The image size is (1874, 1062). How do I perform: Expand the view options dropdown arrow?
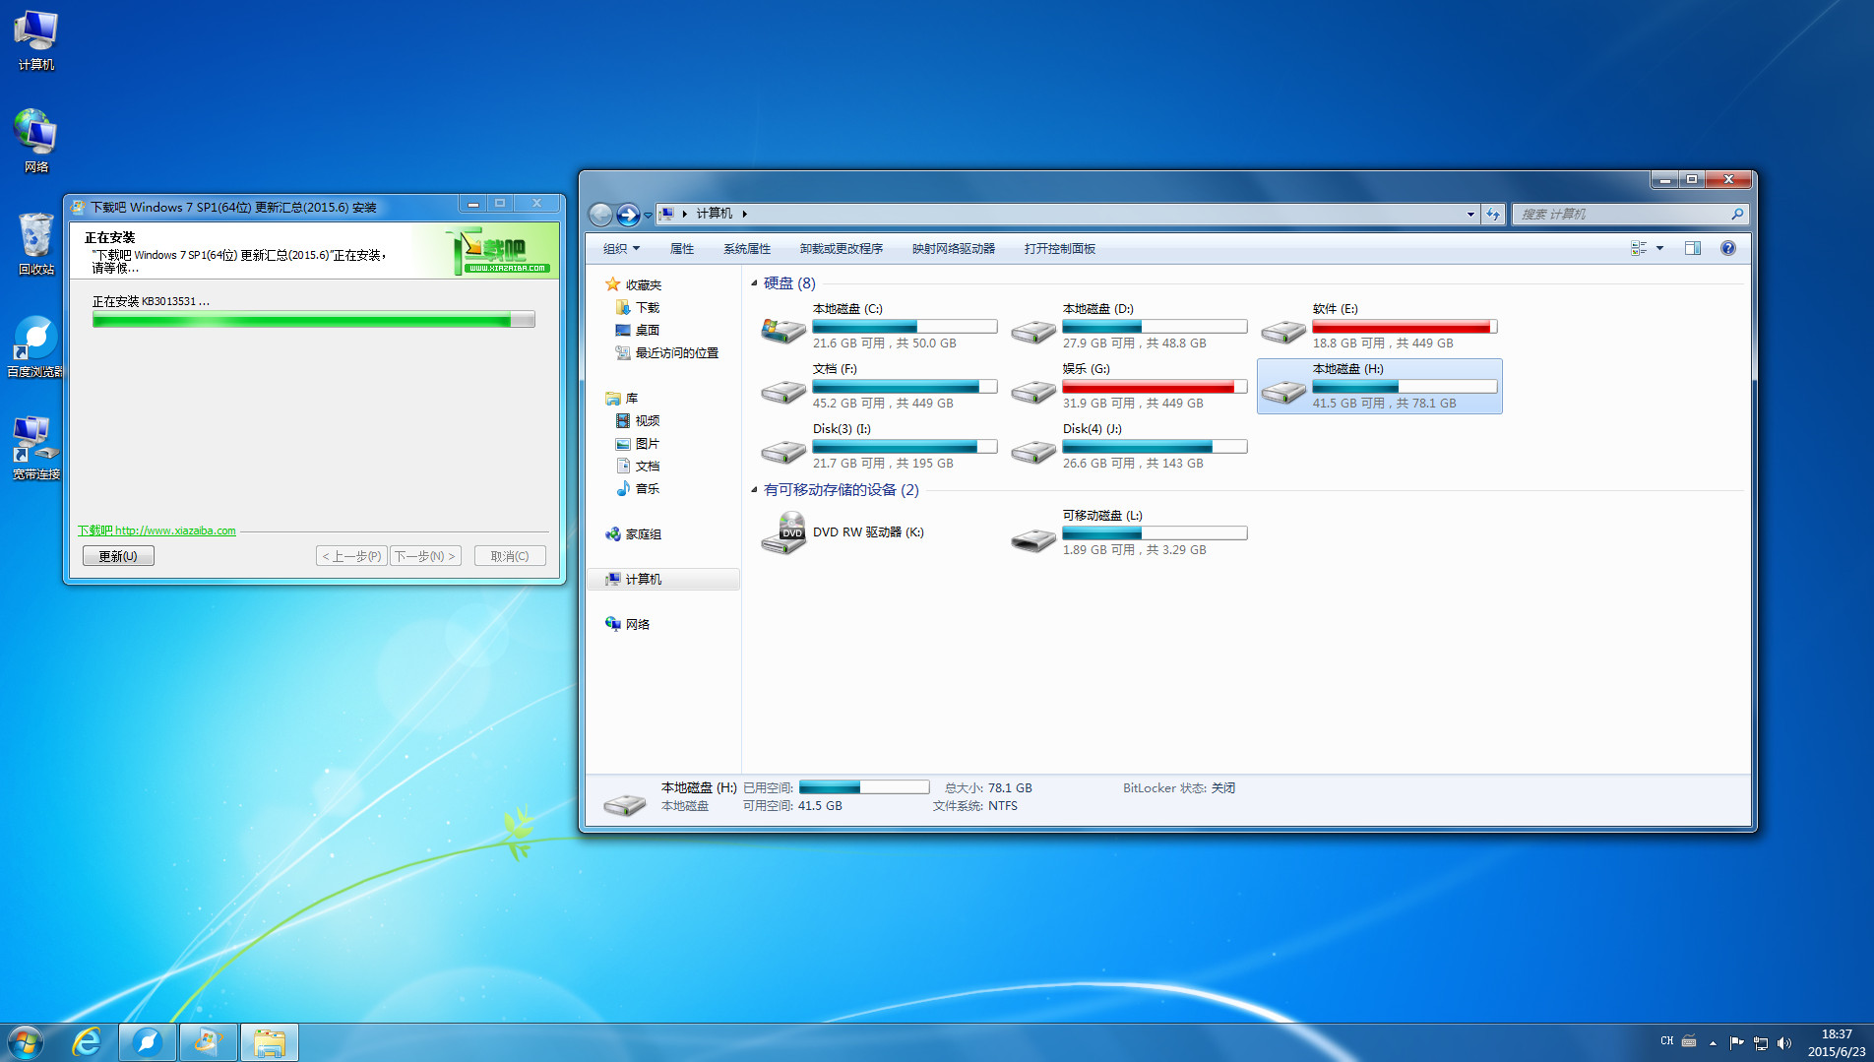tap(1659, 248)
